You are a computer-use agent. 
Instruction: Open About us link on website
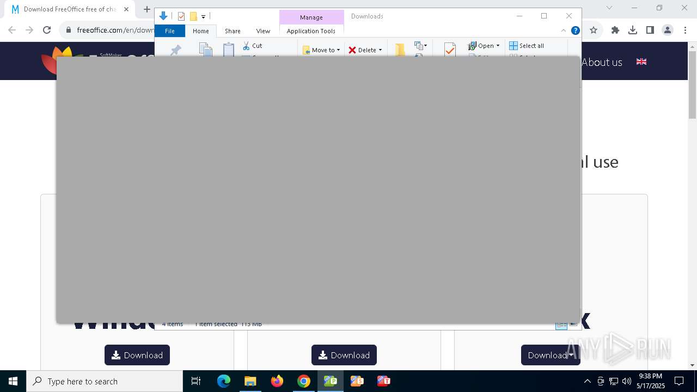602,62
